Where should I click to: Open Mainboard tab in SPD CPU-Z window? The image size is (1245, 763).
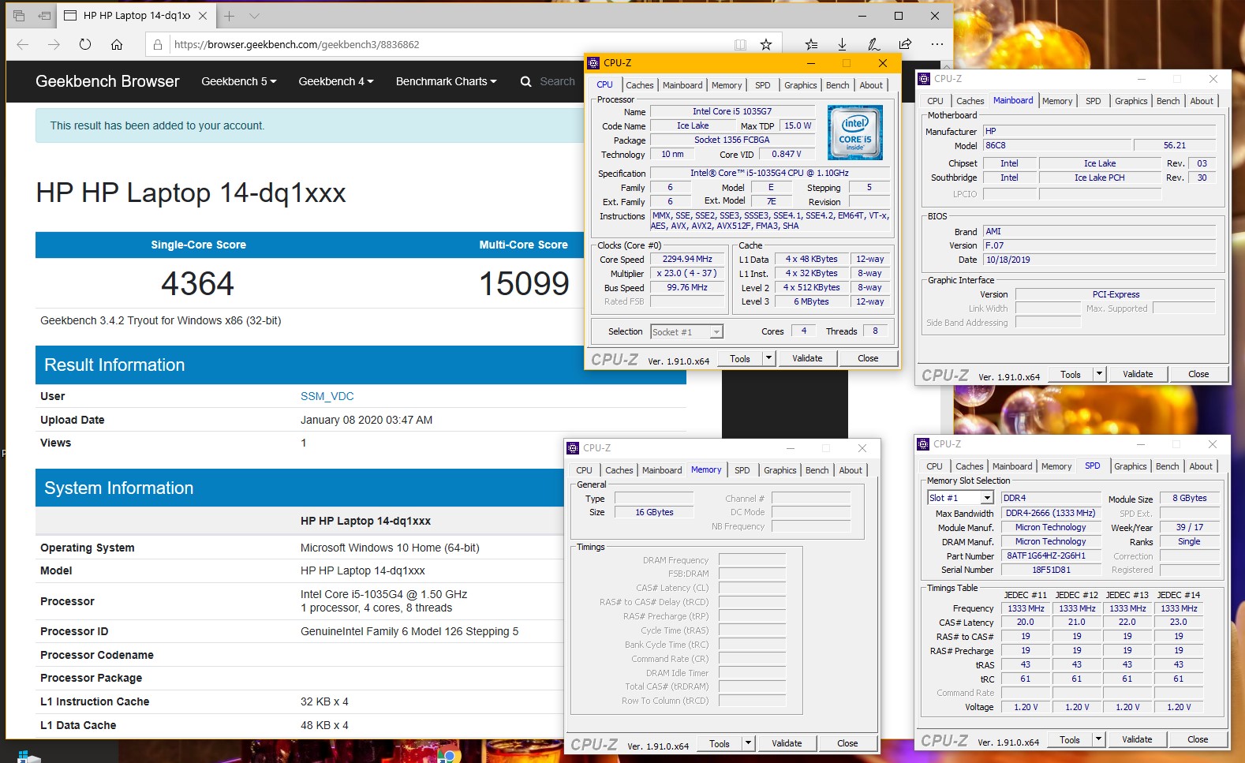click(x=1012, y=466)
